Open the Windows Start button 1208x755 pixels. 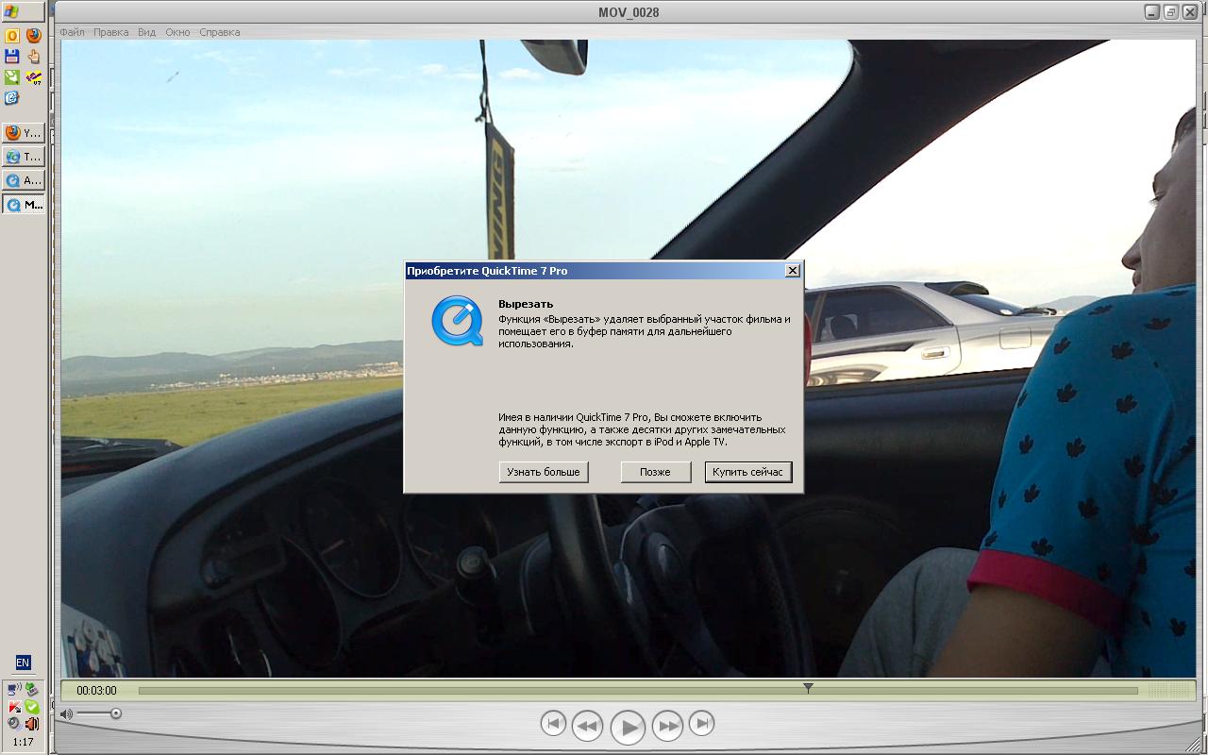23,12
